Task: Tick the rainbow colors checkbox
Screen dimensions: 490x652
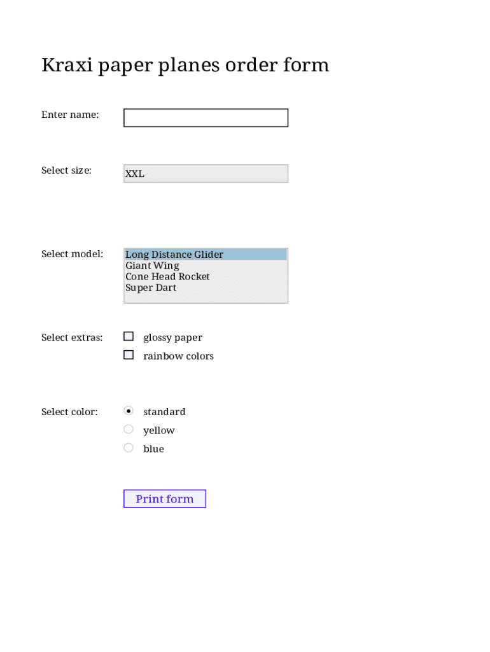Action: point(129,355)
